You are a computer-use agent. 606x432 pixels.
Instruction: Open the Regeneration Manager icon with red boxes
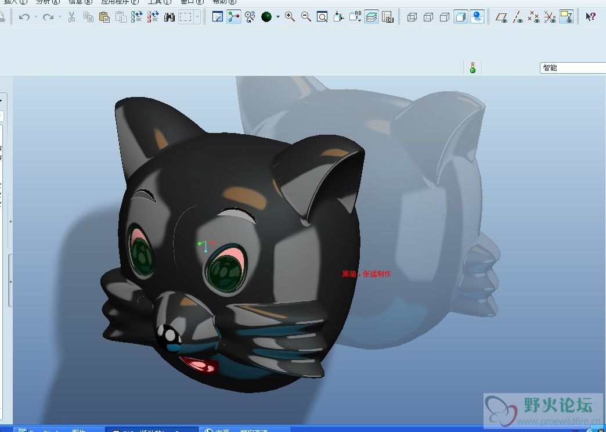pyautogui.click(x=153, y=17)
